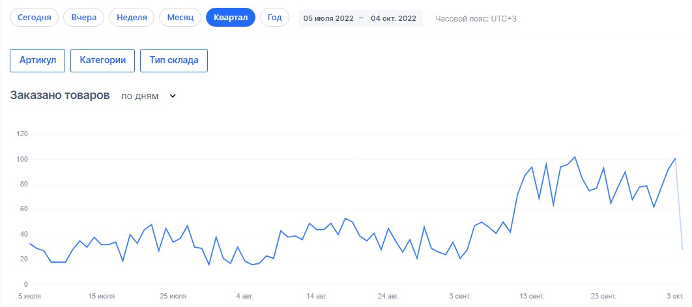The image size is (692, 307).
Task: Click the 24 авг. axis label
Action: [388, 297]
